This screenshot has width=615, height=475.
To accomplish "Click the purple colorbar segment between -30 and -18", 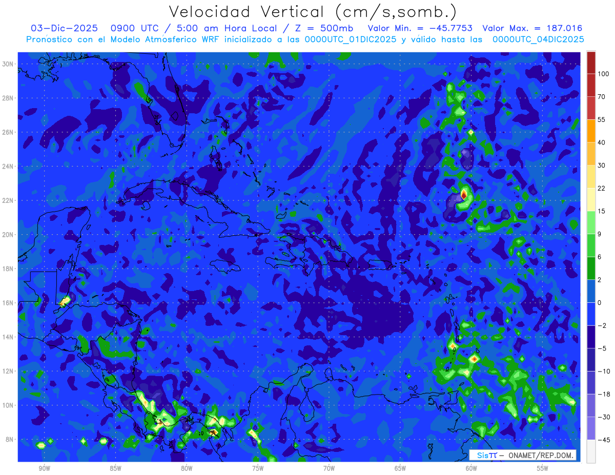I will (x=591, y=405).
